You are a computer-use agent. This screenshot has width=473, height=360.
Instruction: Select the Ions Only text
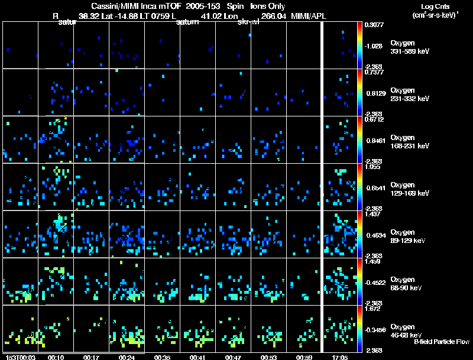[268, 6]
